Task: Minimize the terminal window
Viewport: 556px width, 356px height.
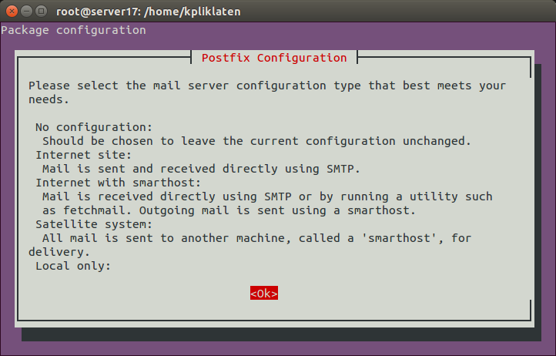Action: (x=27, y=12)
